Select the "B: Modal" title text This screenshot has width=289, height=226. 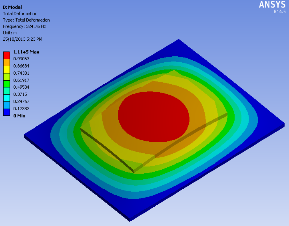pyautogui.click(x=12, y=7)
